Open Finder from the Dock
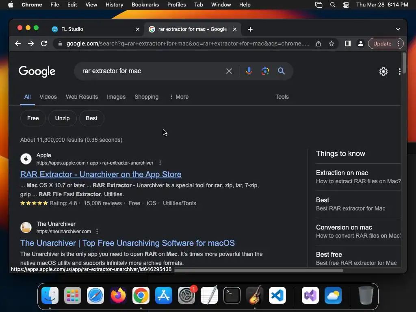Image resolution: width=416 pixels, height=312 pixels. 50,295
